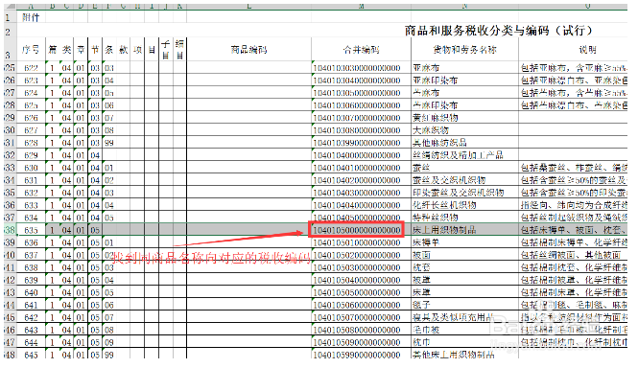Select sequence number 640 cell
638x368 pixels.
[31, 292]
